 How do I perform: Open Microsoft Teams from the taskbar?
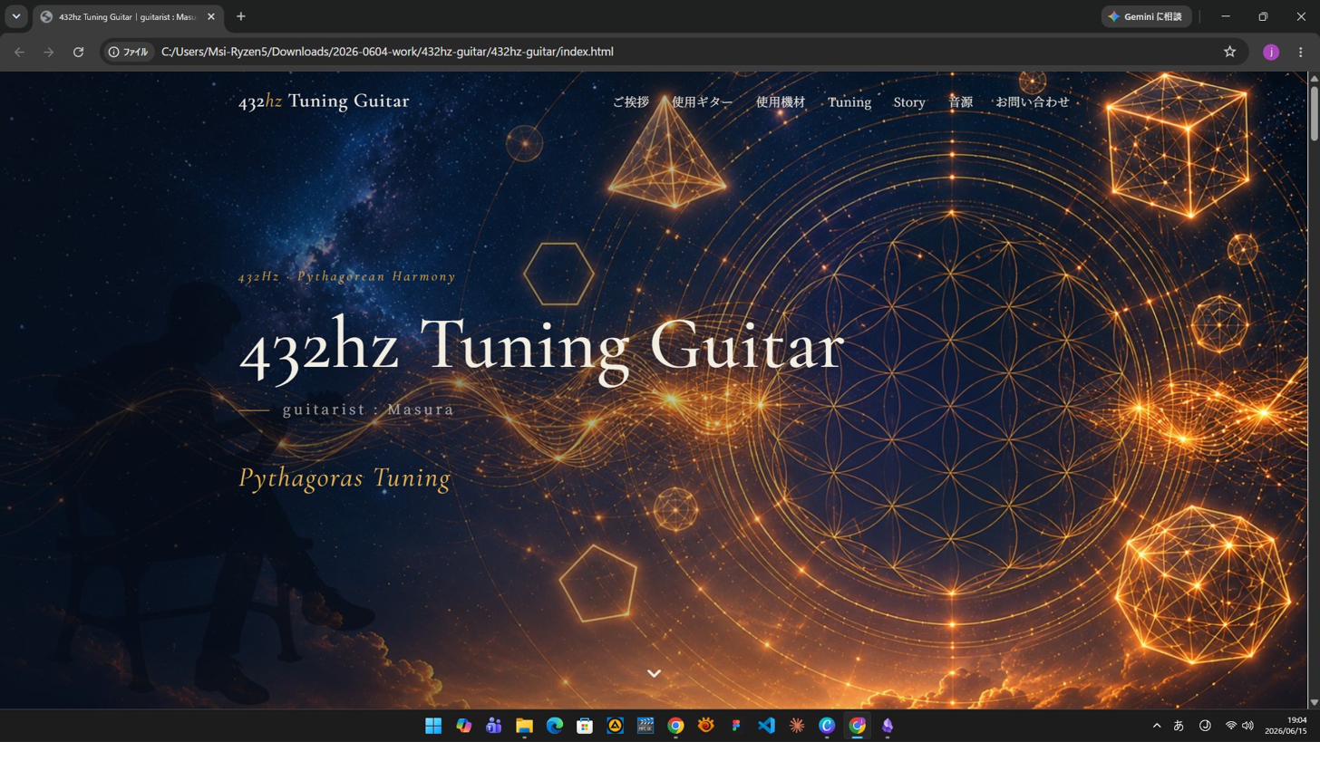(494, 726)
